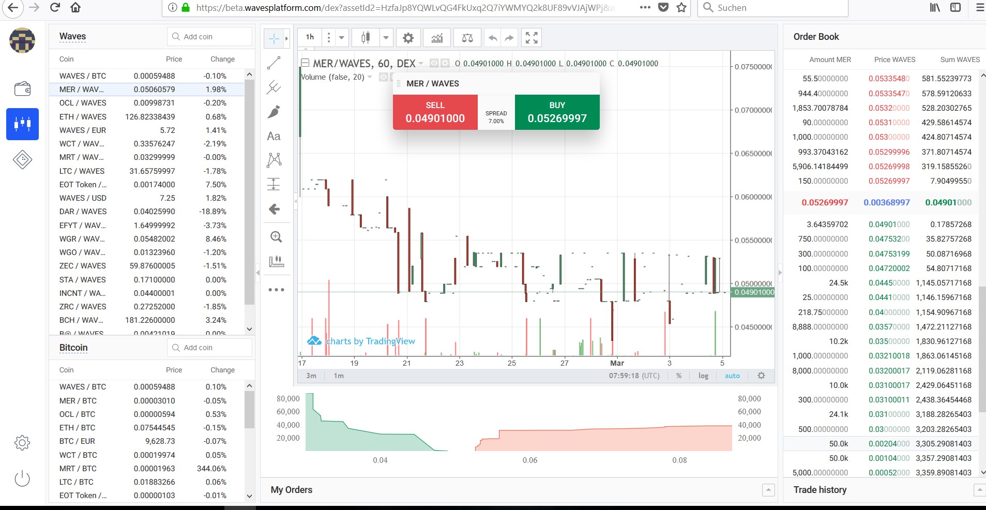Image resolution: width=986 pixels, height=510 pixels.
Task: Open the interval options three-dot menu
Action: [328, 38]
